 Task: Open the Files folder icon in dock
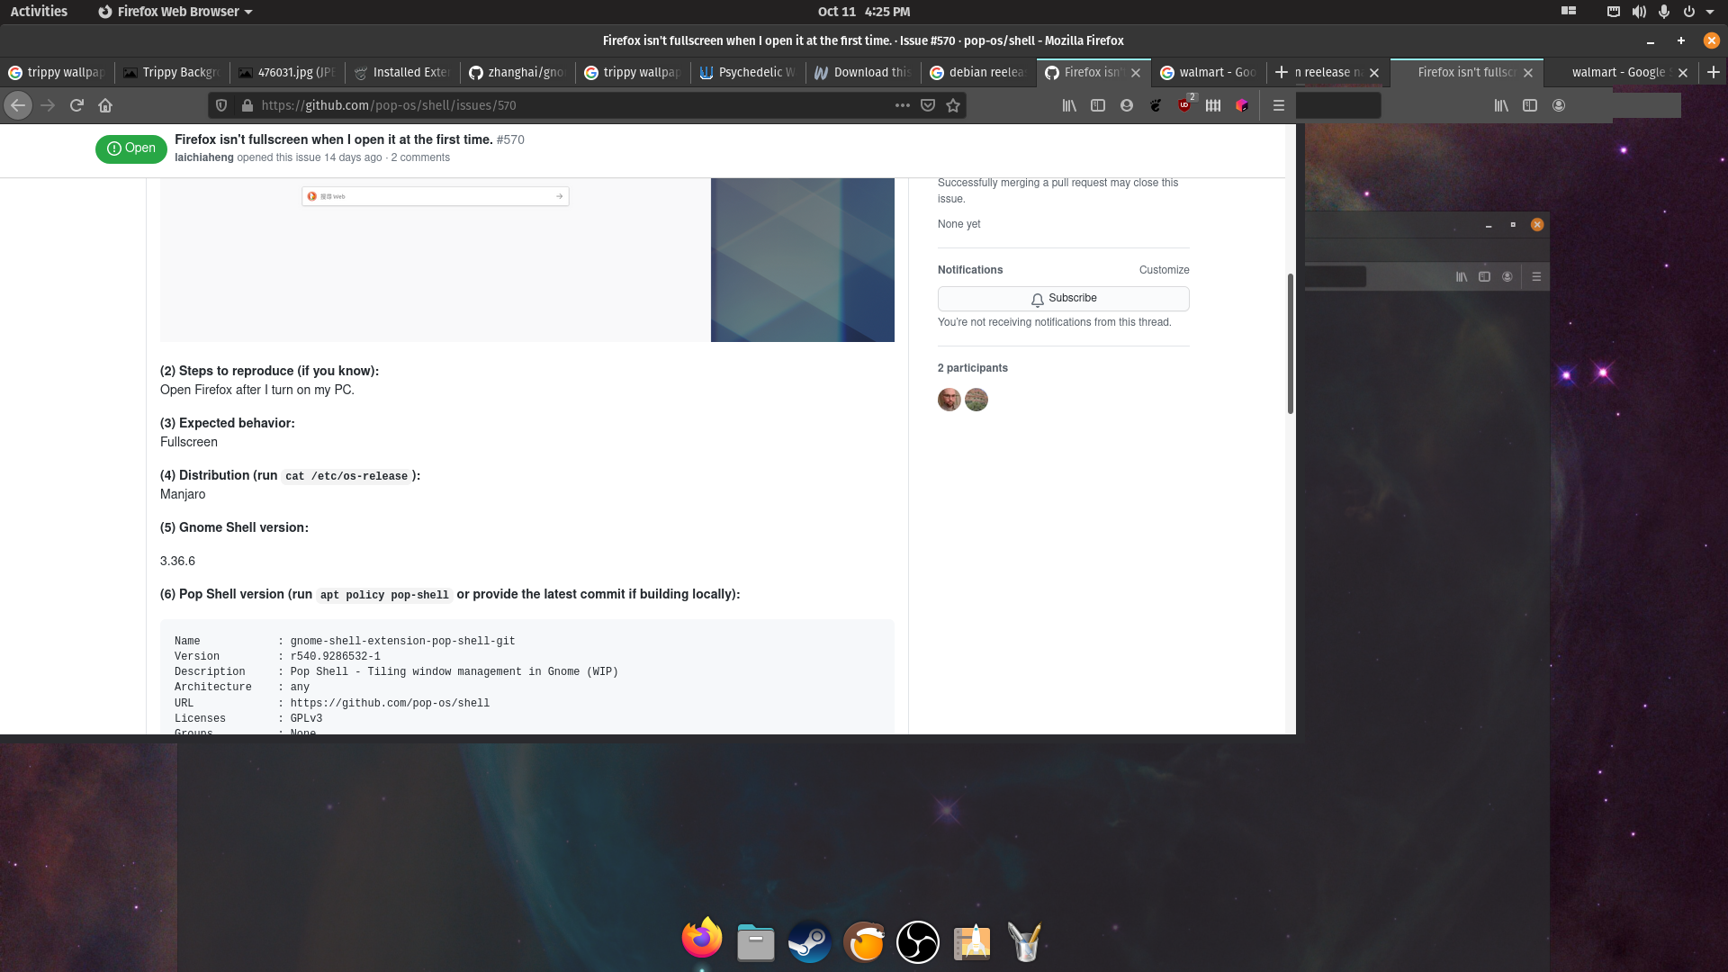[x=756, y=942]
